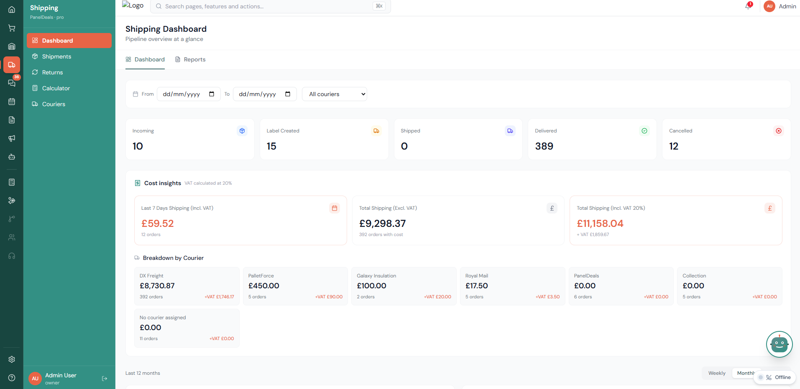Open Couriers in sidebar menu

[69, 104]
